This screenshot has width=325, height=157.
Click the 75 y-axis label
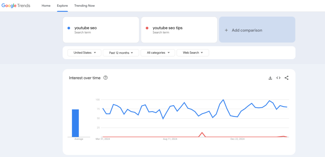98,109
